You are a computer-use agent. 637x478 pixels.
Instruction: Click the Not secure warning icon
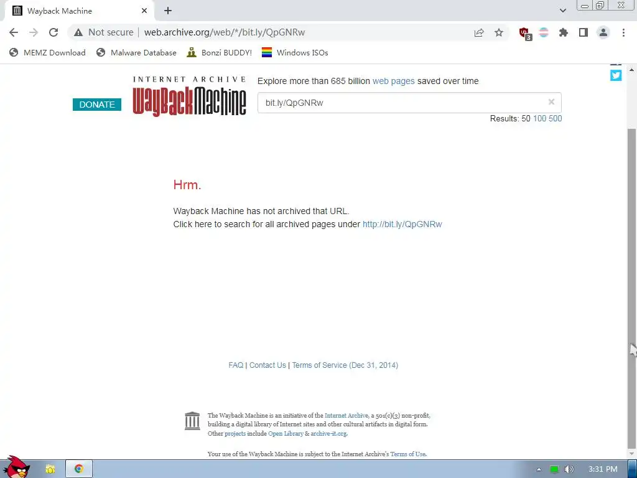78,32
